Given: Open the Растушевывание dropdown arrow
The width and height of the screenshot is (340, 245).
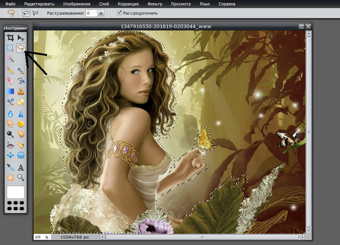Looking at the screenshot, I should [101, 14].
